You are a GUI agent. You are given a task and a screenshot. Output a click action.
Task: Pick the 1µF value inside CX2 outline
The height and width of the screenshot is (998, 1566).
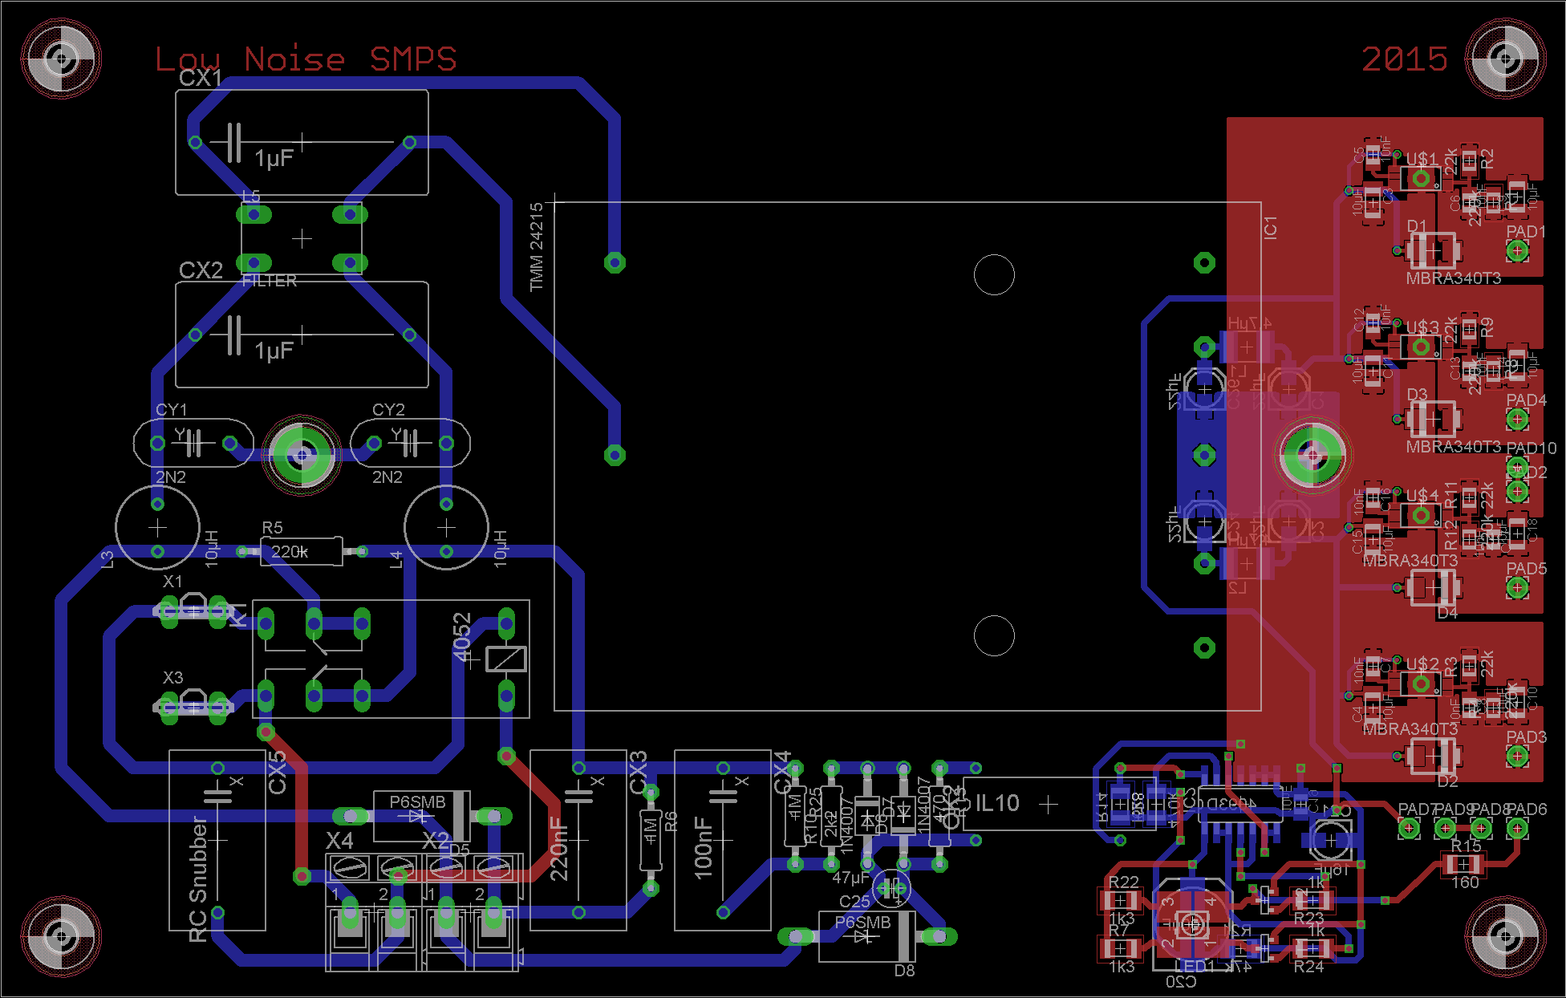tap(274, 351)
